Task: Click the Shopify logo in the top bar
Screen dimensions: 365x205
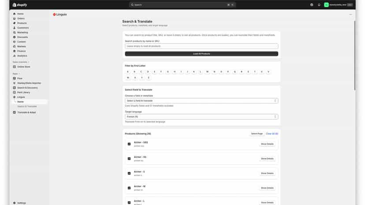Action: [20, 5]
